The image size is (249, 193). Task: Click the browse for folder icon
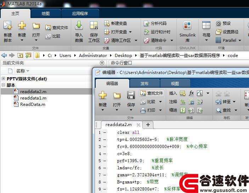pos(28,55)
